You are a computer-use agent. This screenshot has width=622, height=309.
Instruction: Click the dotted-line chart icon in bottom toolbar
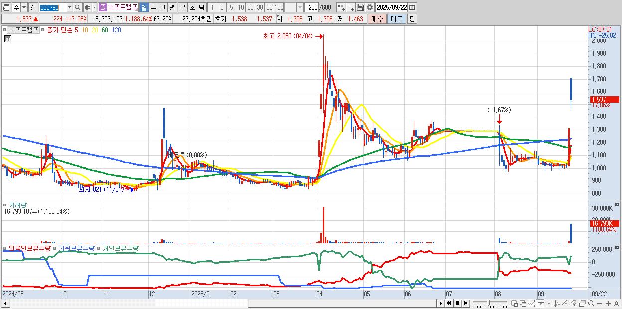tap(532, 303)
